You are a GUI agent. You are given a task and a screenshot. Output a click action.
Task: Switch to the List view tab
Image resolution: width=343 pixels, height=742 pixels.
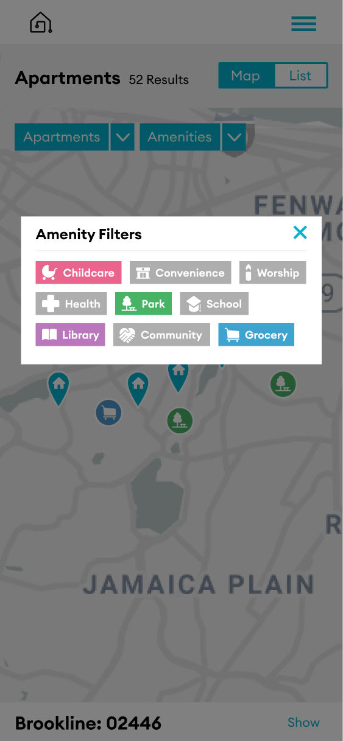click(x=300, y=76)
